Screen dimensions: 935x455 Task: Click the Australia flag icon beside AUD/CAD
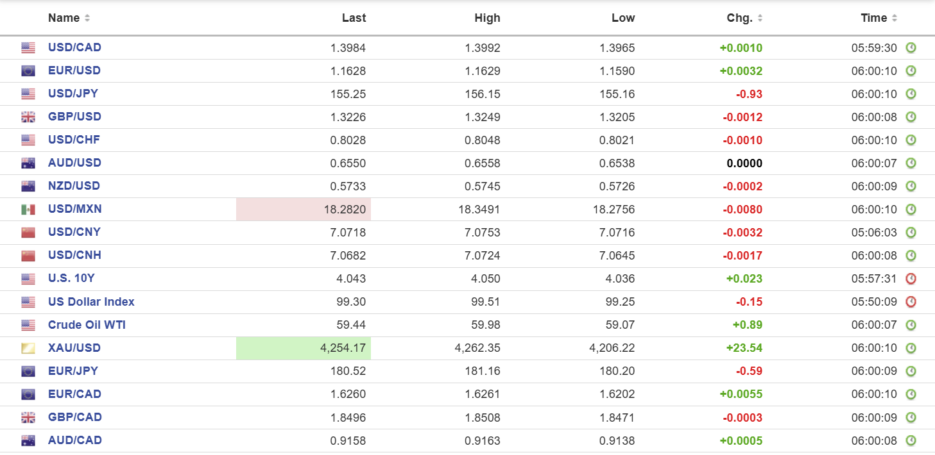28,441
